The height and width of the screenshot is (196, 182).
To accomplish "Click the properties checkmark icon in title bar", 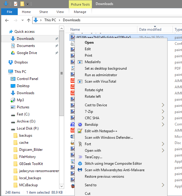I will [16, 4].
